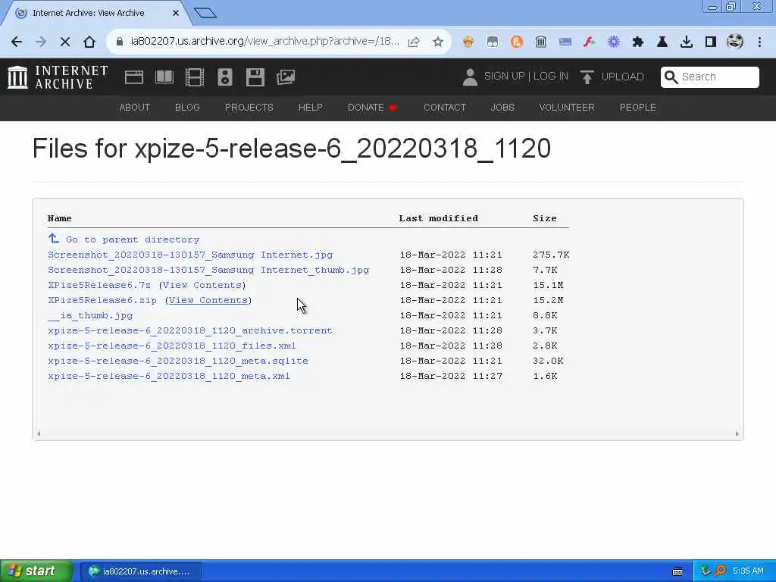This screenshot has width=776, height=582.
Task: Download XPize5Release6.zip file
Action: pyautogui.click(x=102, y=300)
